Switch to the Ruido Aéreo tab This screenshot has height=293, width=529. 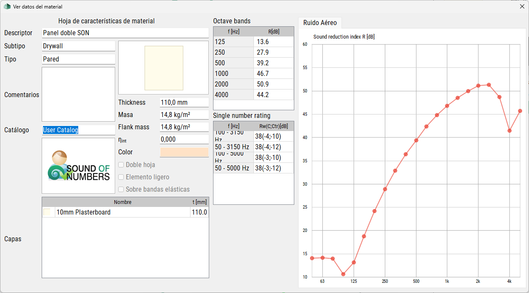pos(320,22)
